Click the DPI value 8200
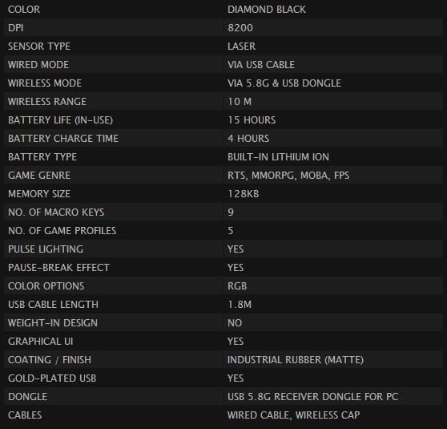Image resolution: width=447 pixels, height=429 pixels. [240, 28]
